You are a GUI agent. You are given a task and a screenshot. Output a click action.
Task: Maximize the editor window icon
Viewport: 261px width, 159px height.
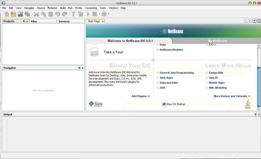[259, 21]
